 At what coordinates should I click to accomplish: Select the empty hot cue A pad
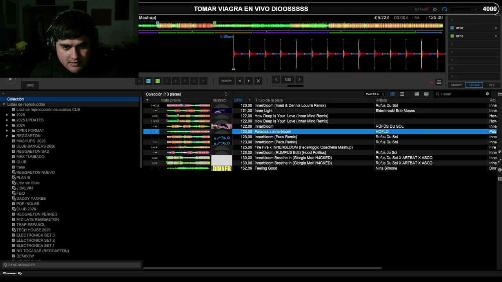[x=139, y=81]
